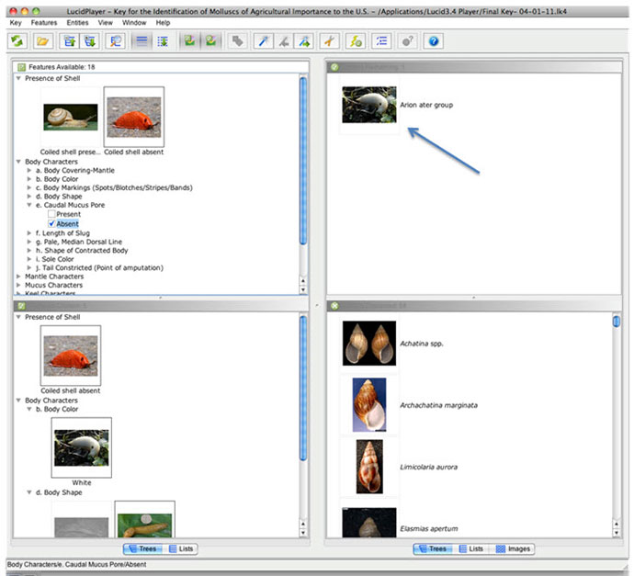Check the Present box under Caudal Mucus Pore
634x576 pixels.
[52, 214]
